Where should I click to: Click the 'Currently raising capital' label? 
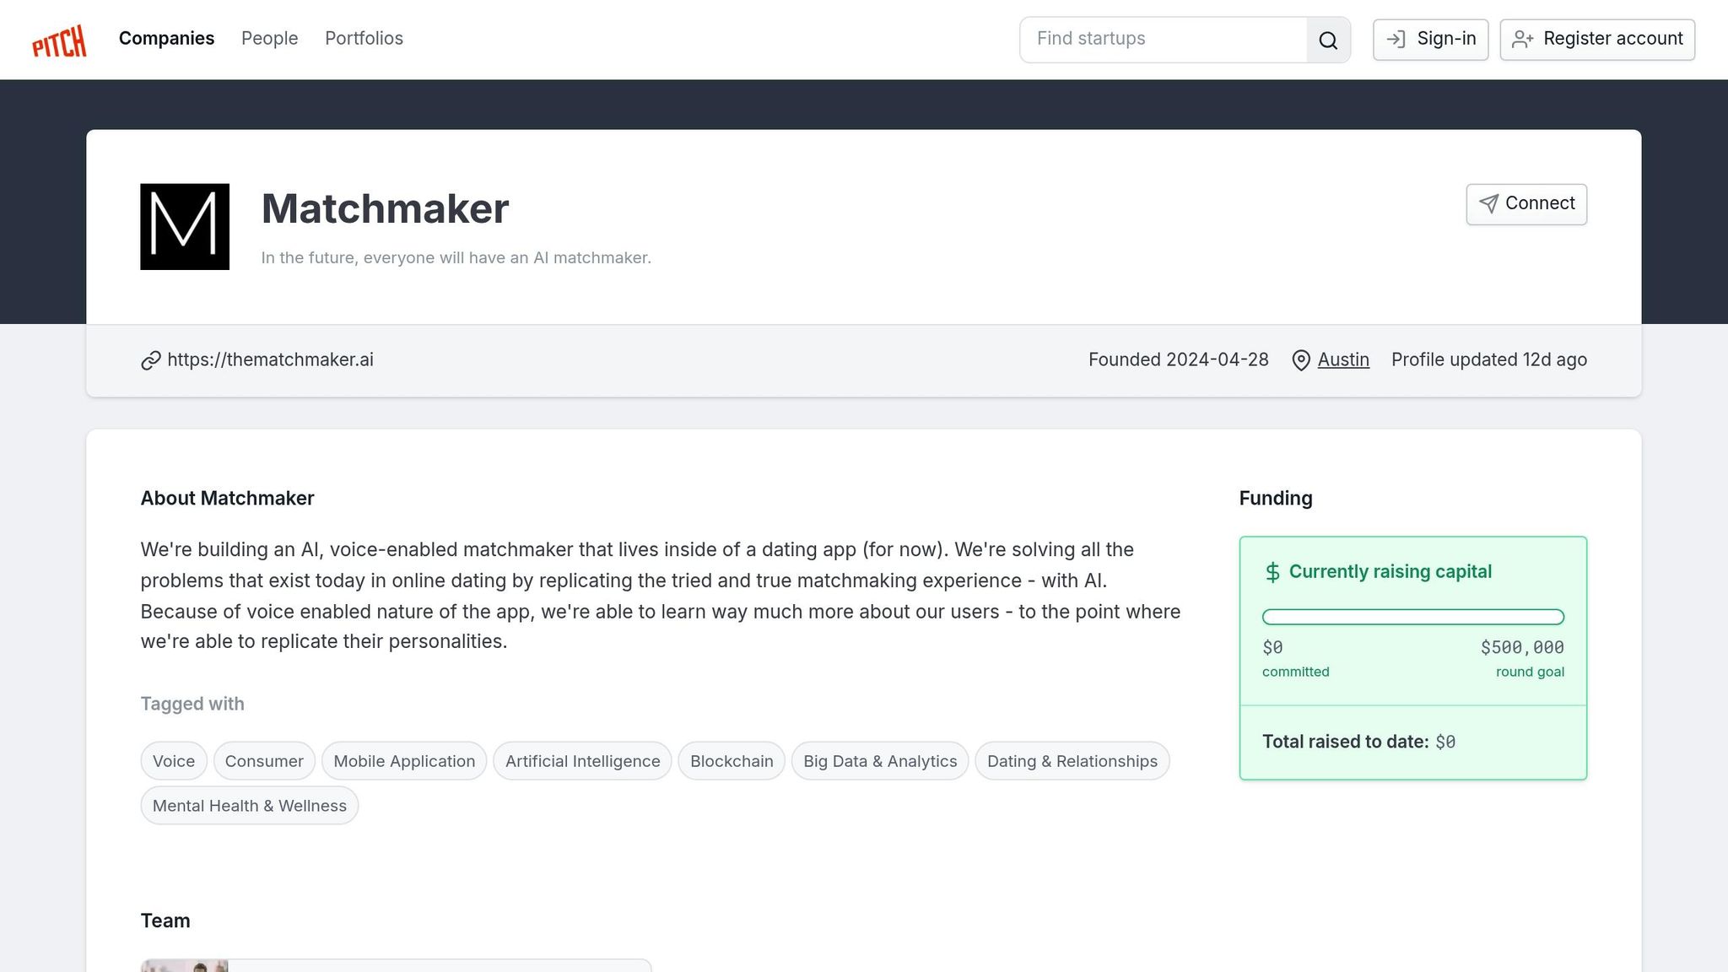[x=1390, y=572]
